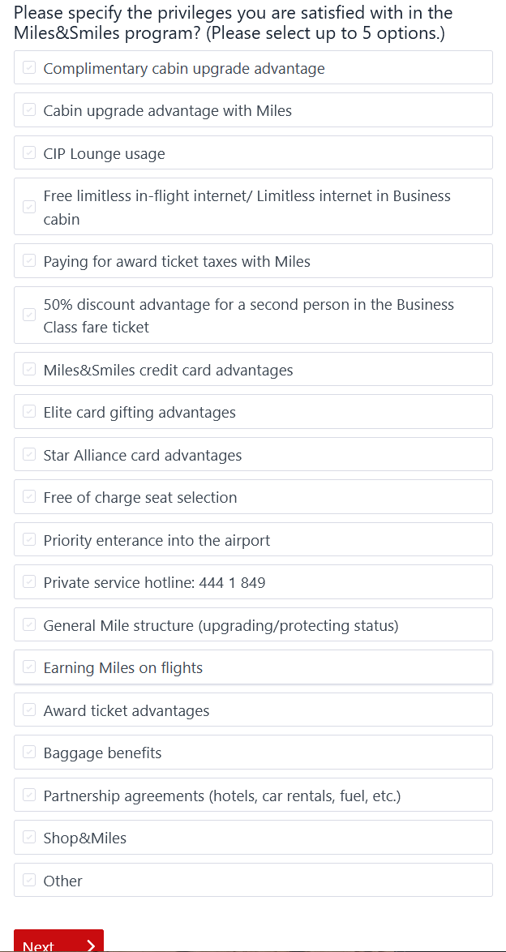The width and height of the screenshot is (506, 952).
Task: Select the Other option
Action: pos(30,881)
